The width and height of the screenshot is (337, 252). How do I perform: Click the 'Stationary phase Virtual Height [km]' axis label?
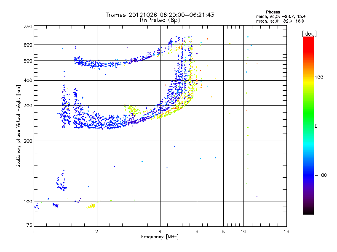coord(19,126)
